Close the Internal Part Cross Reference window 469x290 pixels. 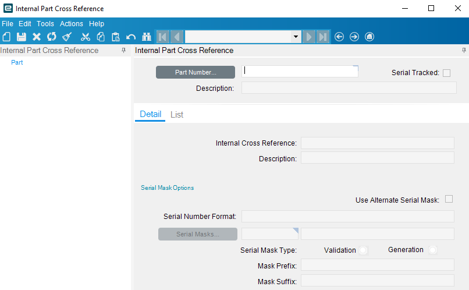click(457, 8)
